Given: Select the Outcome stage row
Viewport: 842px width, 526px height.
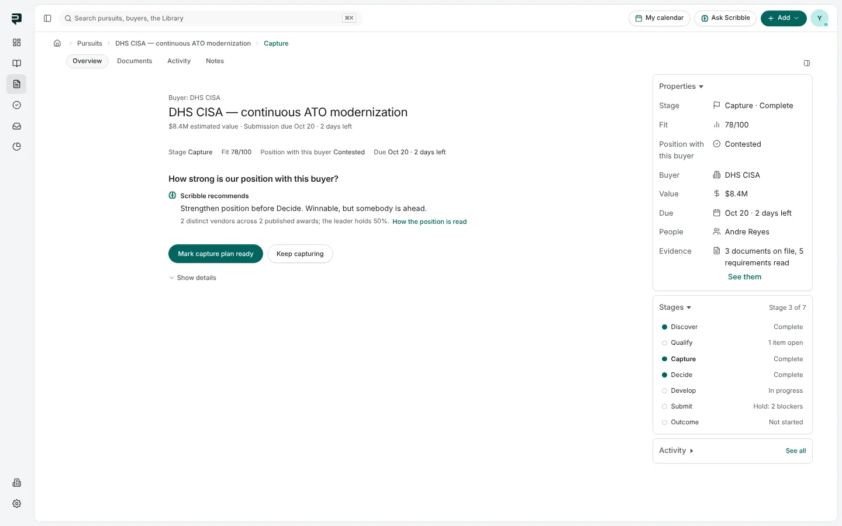Looking at the screenshot, I should 733,423.
